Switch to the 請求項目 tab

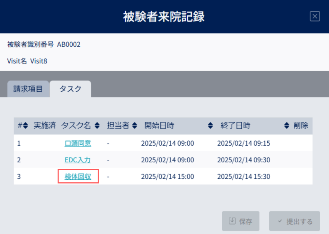tap(28, 89)
